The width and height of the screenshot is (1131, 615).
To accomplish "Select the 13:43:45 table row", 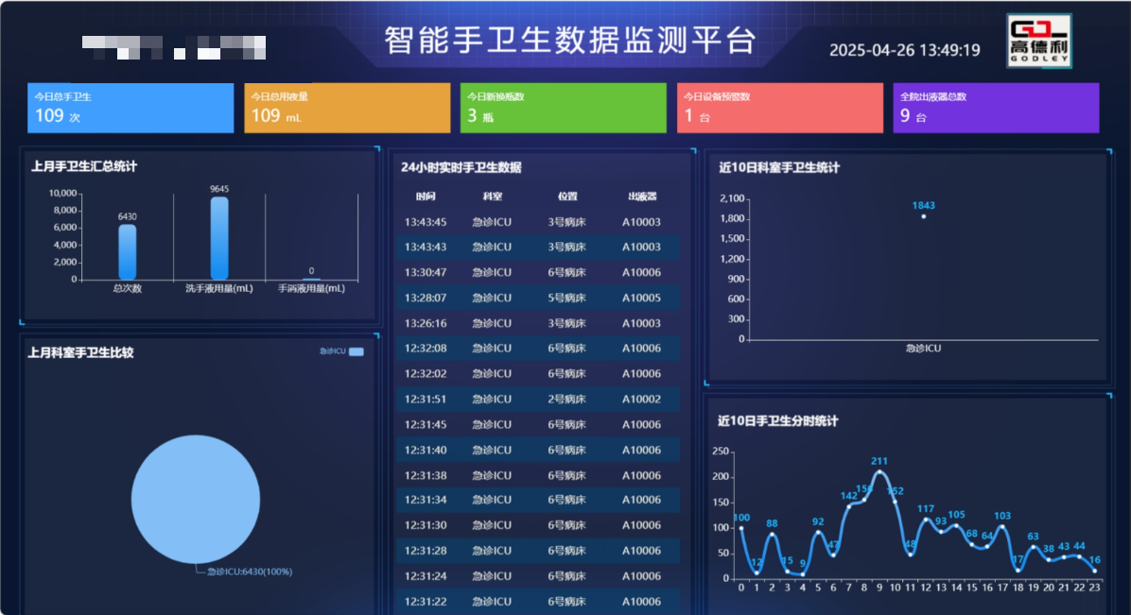I will [x=538, y=222].
